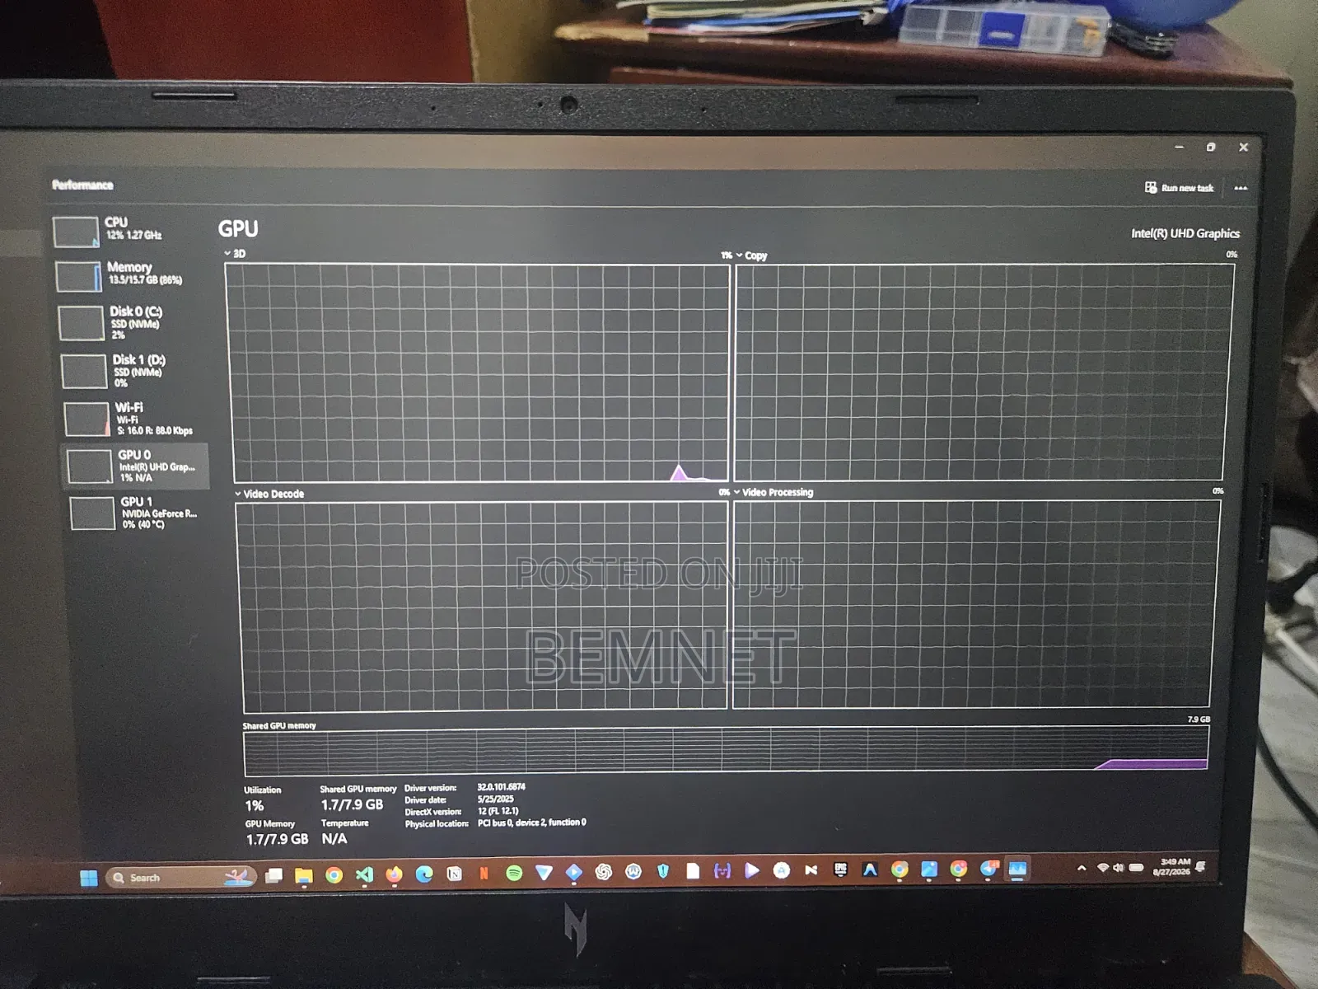Open Wi-Fi network quick settings

(x=1103, y=868)
